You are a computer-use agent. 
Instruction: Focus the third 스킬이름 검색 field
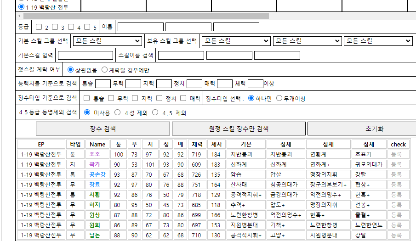point(277,56)
